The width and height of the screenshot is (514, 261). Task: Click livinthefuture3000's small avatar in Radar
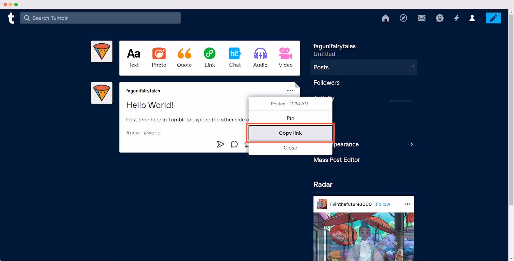tap(322, 204)
